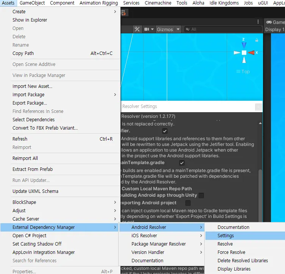Viewport: 285px width, 274px height.
Task: Click Reimport All
Action: coord(60,158)
